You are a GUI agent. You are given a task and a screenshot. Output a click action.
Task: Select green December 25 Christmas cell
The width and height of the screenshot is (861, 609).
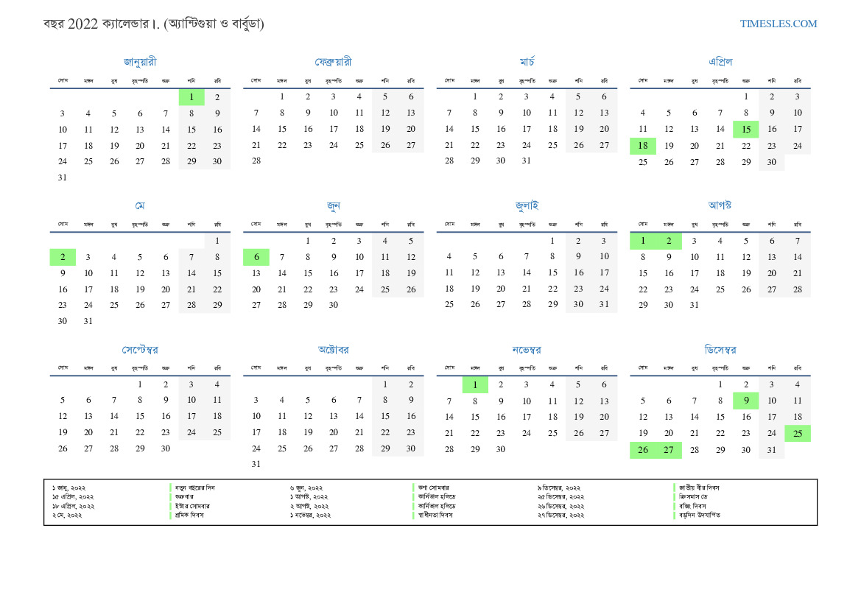click(x=797, y=433)
